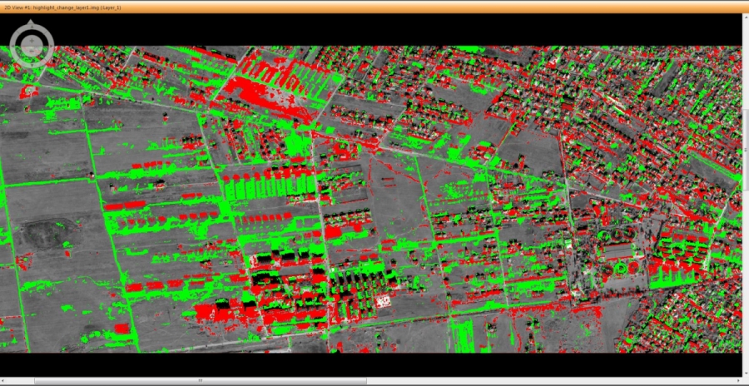Click the horizontal scrollbar thumb below the image

(x=201, y=381)
